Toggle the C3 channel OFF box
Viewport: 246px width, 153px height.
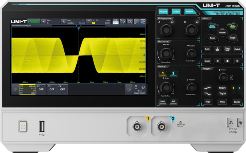pos(52,89)
